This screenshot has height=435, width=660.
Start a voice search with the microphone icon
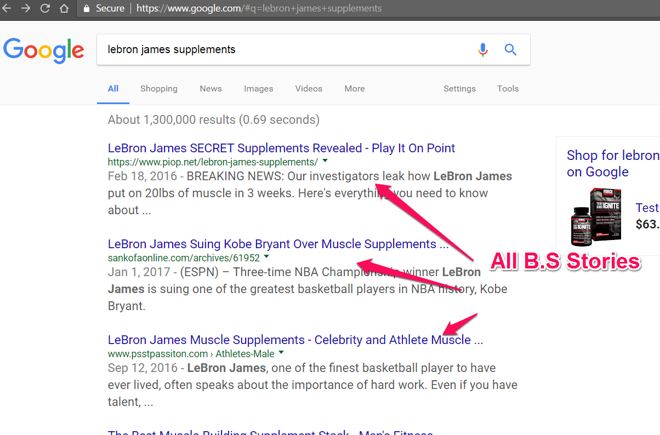pos(483,49)
